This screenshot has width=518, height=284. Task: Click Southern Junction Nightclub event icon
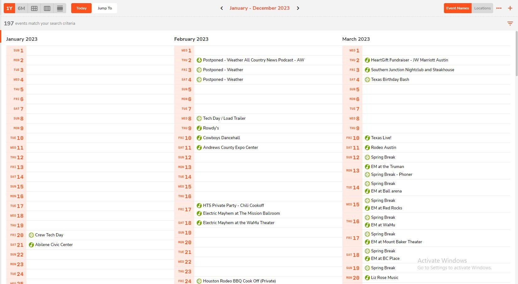pyautogui.click(x=367, y=70)
